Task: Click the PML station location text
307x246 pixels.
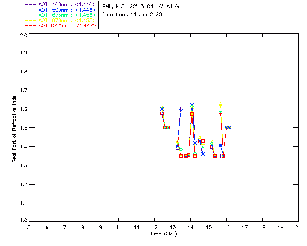Action: [142, 6]
